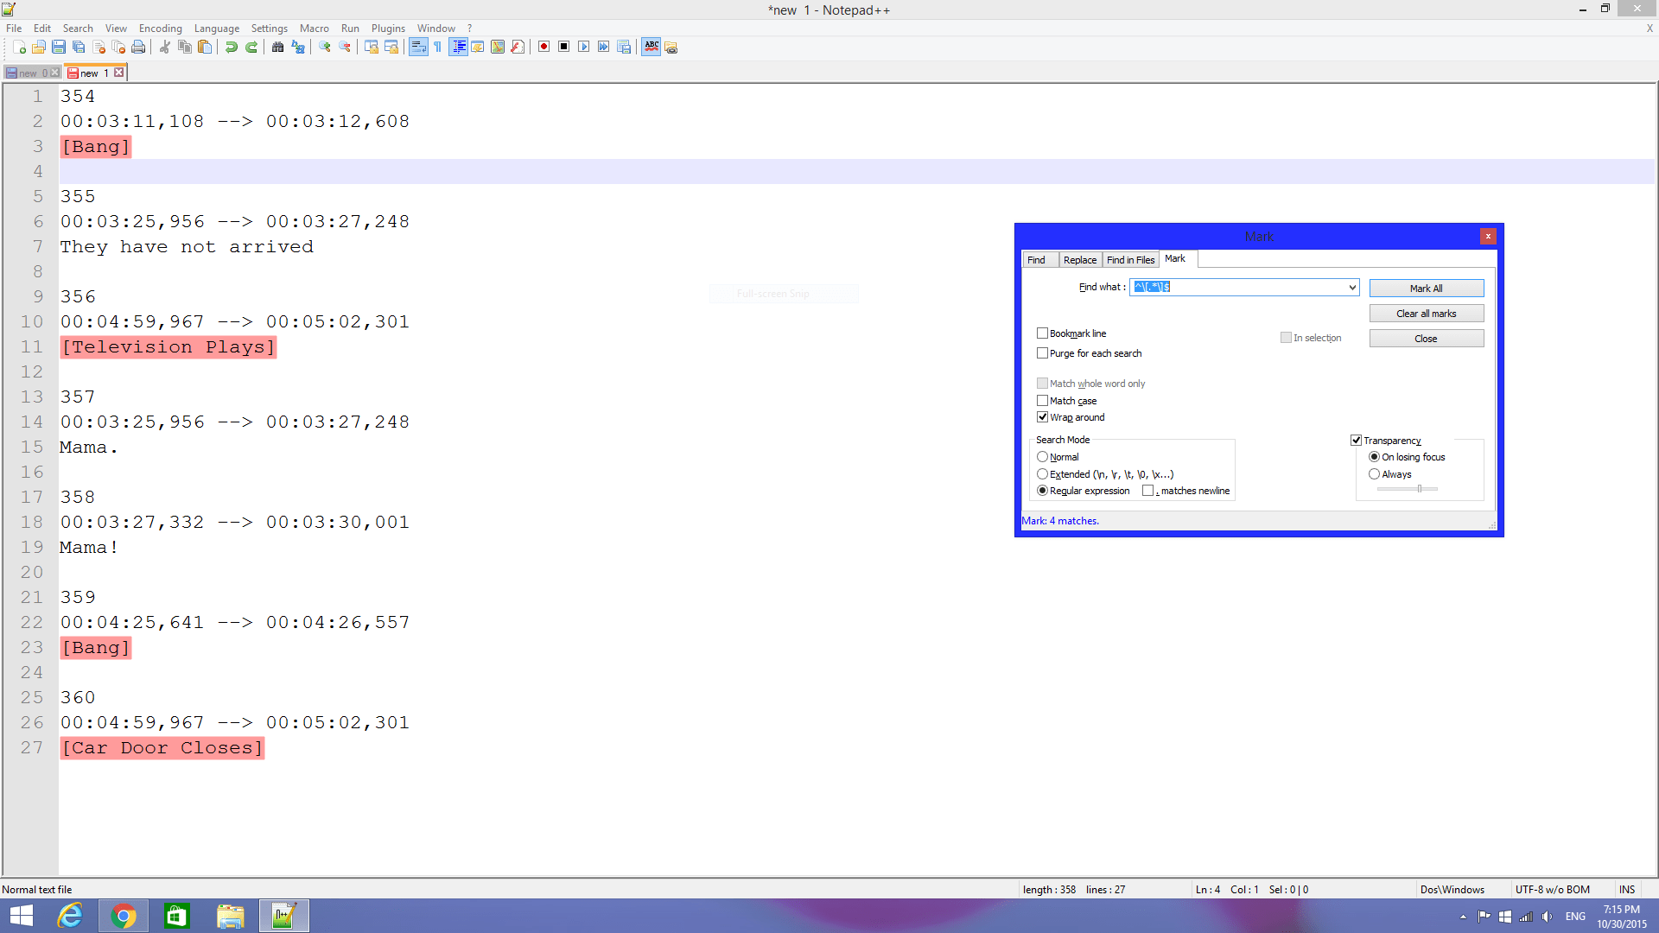
Task: Select the Save All toolbar icon
Action: pyautogui.click(x=77, y=48)
